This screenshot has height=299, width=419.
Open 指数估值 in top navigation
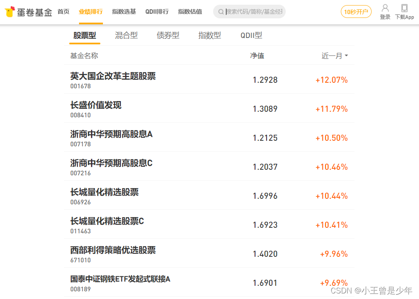tap(190, 12)
